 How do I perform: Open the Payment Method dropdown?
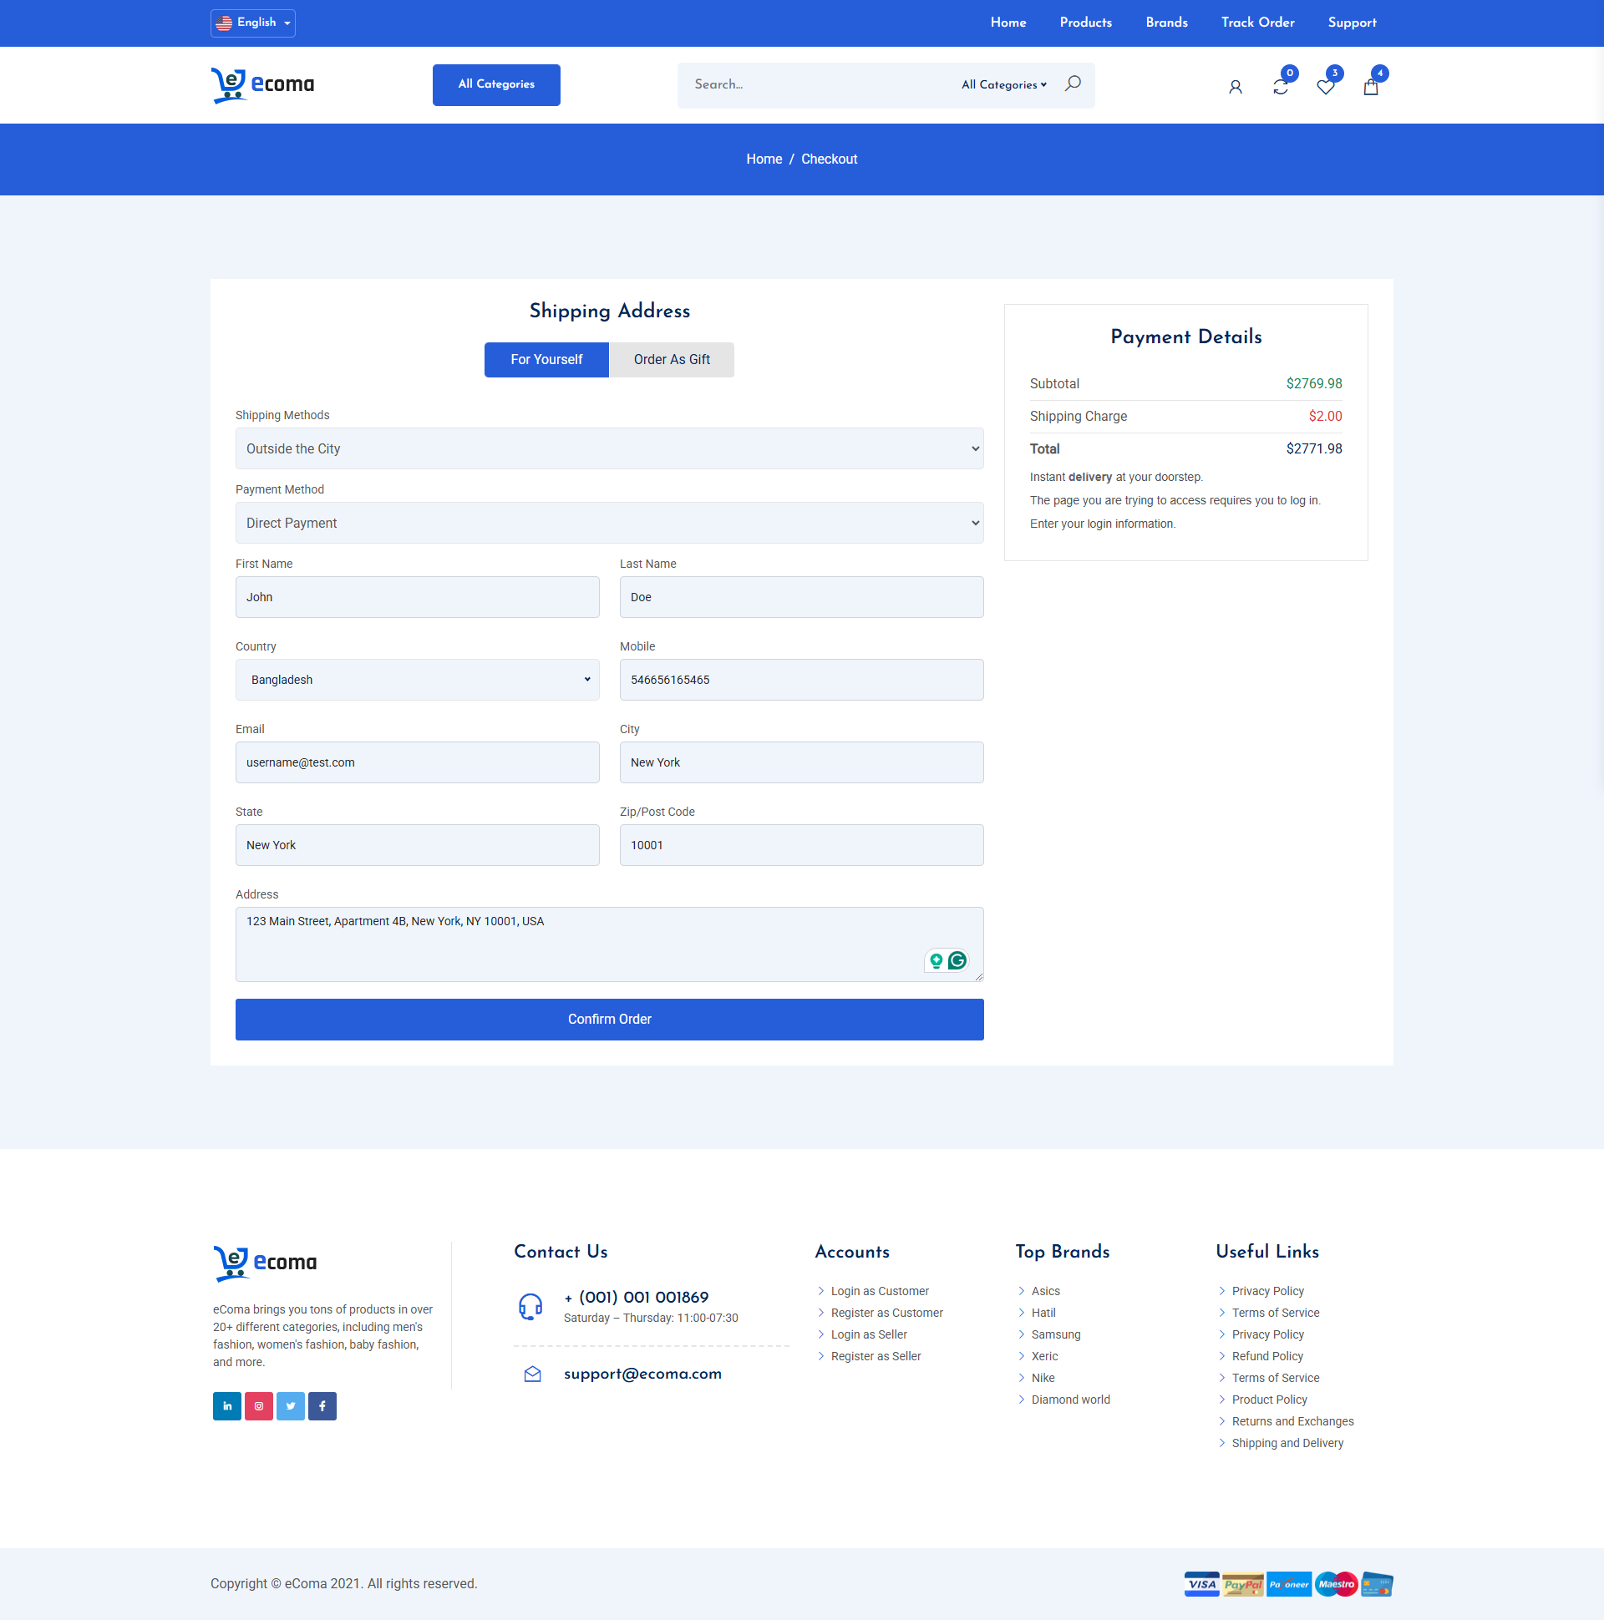click(609, 524)
